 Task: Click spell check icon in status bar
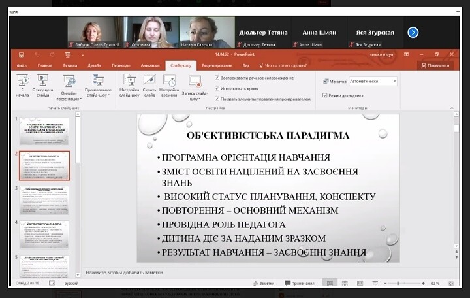(x=52, y=283)
